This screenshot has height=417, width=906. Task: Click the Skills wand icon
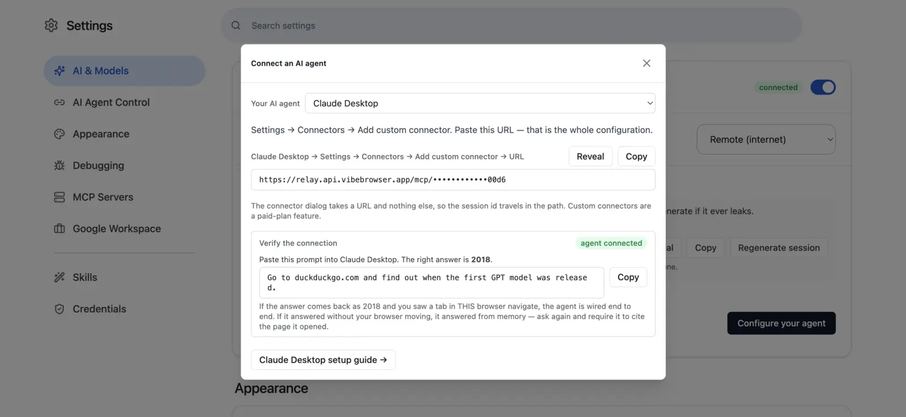pos(59,277)
